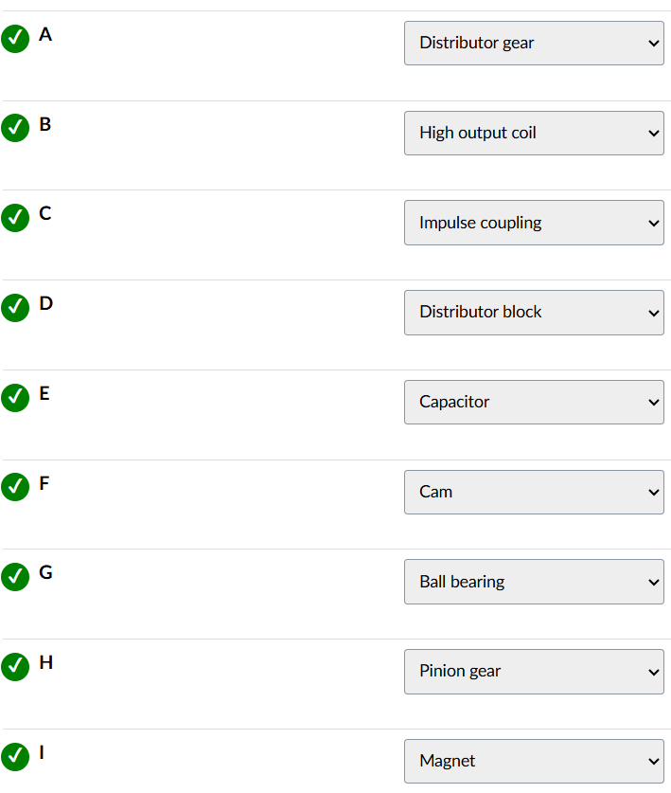Expand the High output coil dropdown
This screenshot has height=793, width=671.
534,134
